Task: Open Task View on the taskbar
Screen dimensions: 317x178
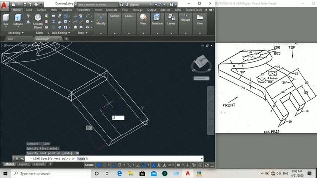Action: point(108,174)
